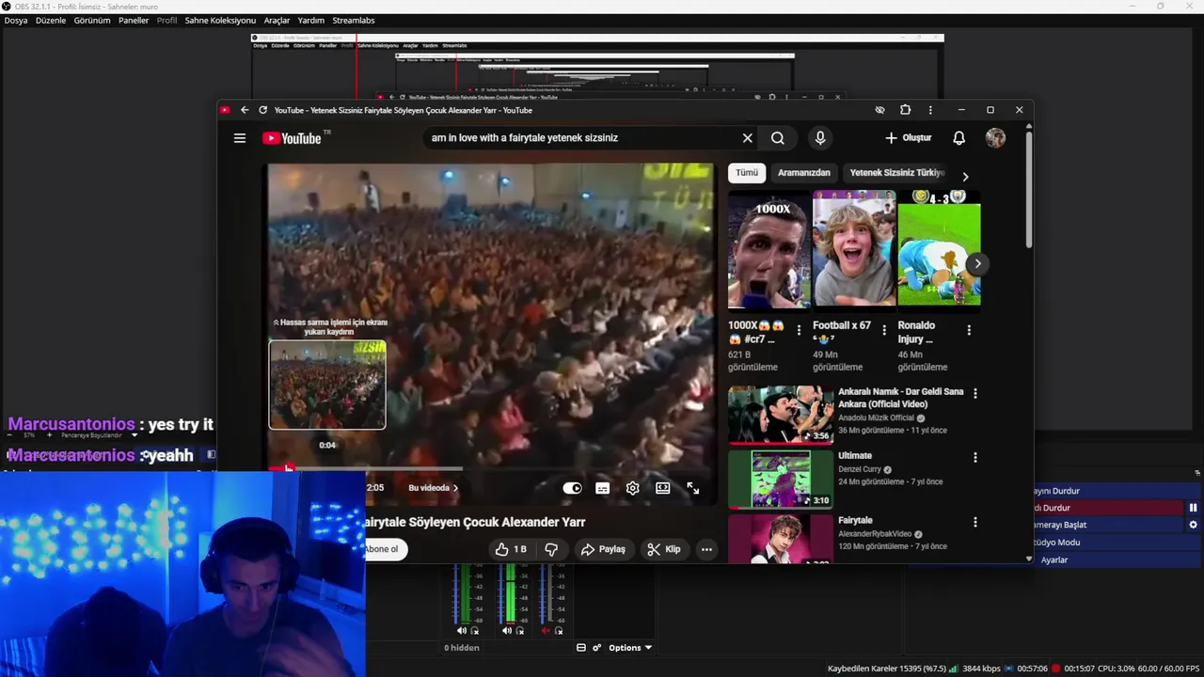The height and width of the screenshot is (677, 1204).
Task: Open the account avatar menu
Action: (995, 138)
